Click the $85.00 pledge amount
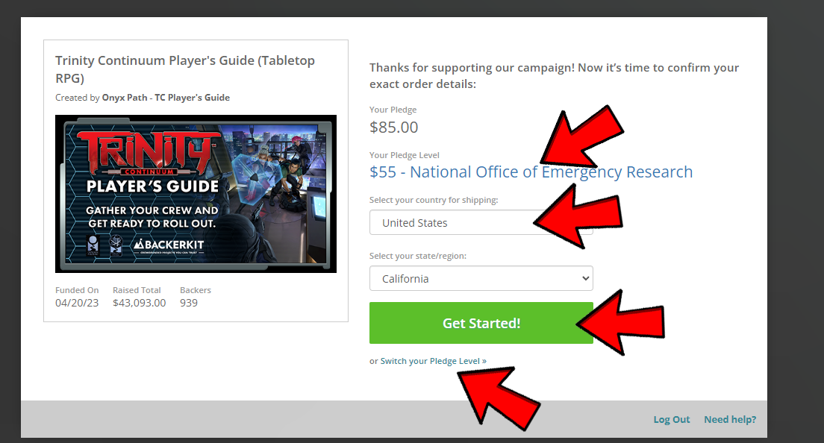The width and height of the screenshot is (824, 443). click(393, 128)
